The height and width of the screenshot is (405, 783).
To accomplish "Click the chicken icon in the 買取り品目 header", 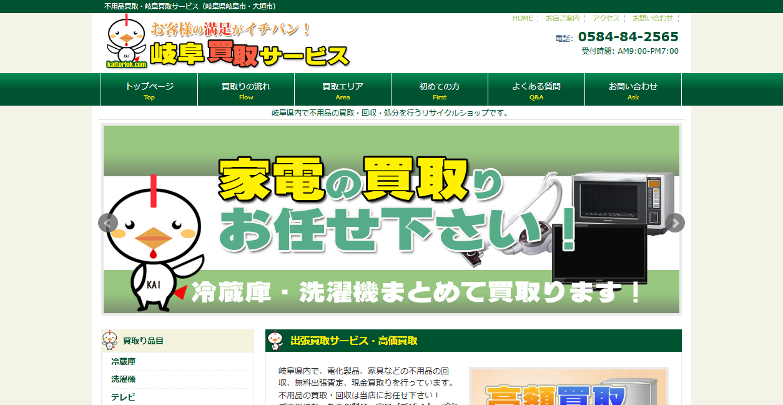I will [110, 341].
